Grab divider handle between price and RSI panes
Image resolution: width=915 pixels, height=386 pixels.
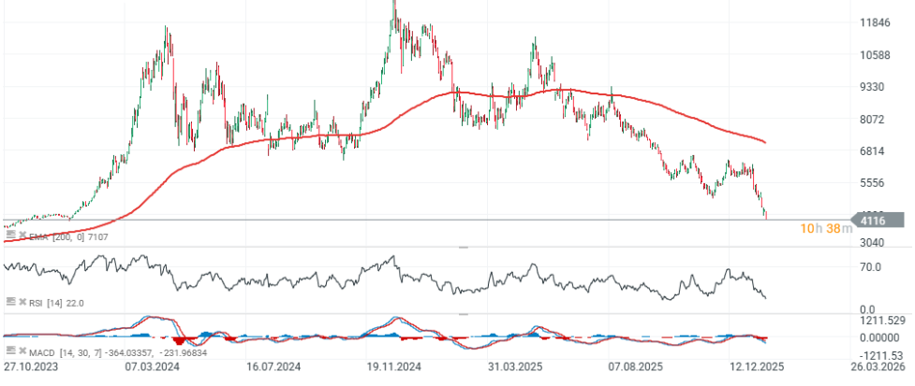tap(464, 248)
